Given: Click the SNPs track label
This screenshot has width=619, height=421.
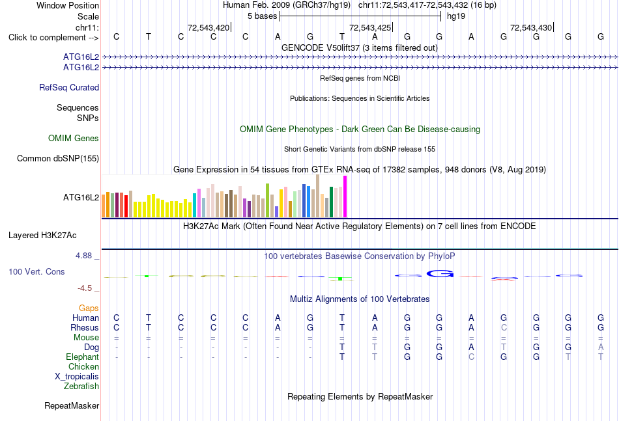Looking at the screenshot, I should point(88,118).
